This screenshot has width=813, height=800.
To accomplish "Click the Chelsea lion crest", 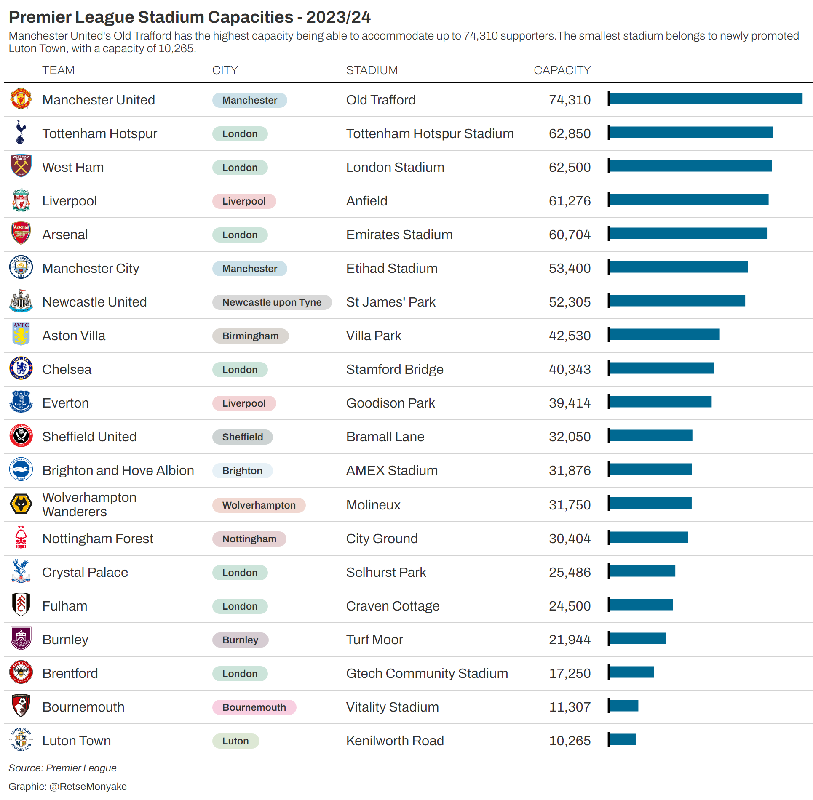I will (21, 369).
